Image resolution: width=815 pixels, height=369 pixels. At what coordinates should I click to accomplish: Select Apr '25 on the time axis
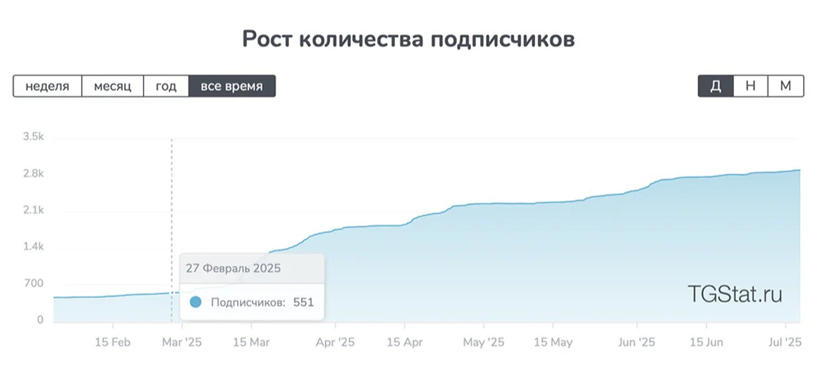(335, 342)
